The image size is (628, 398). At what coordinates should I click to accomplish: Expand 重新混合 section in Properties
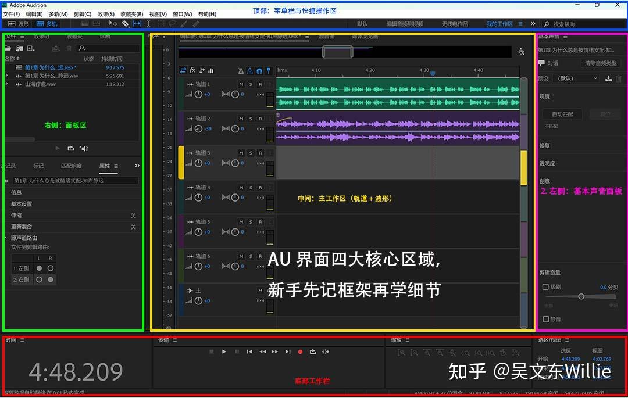pos(22,227)
